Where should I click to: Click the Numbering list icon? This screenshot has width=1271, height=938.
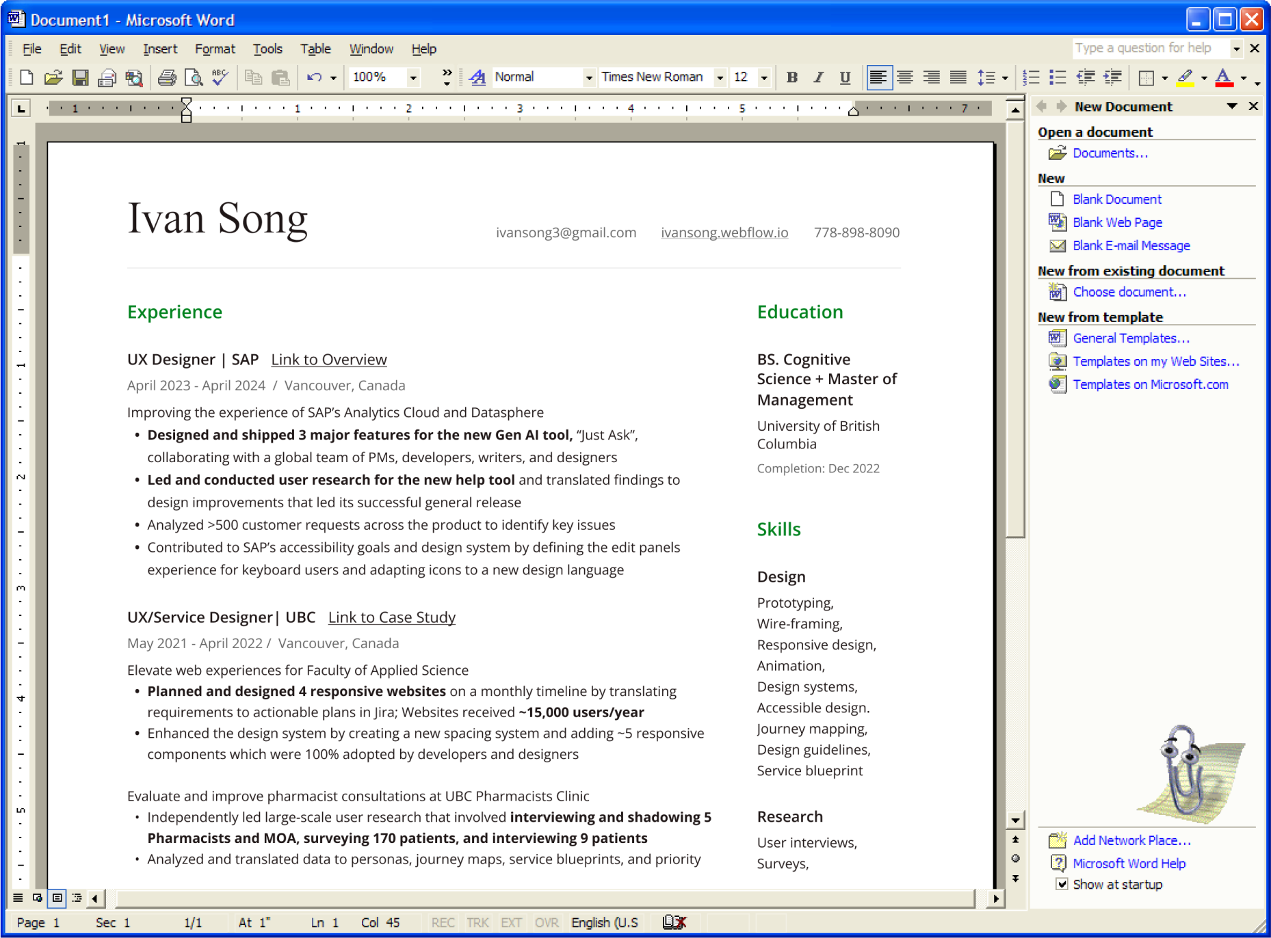(x=1031, y=77)
